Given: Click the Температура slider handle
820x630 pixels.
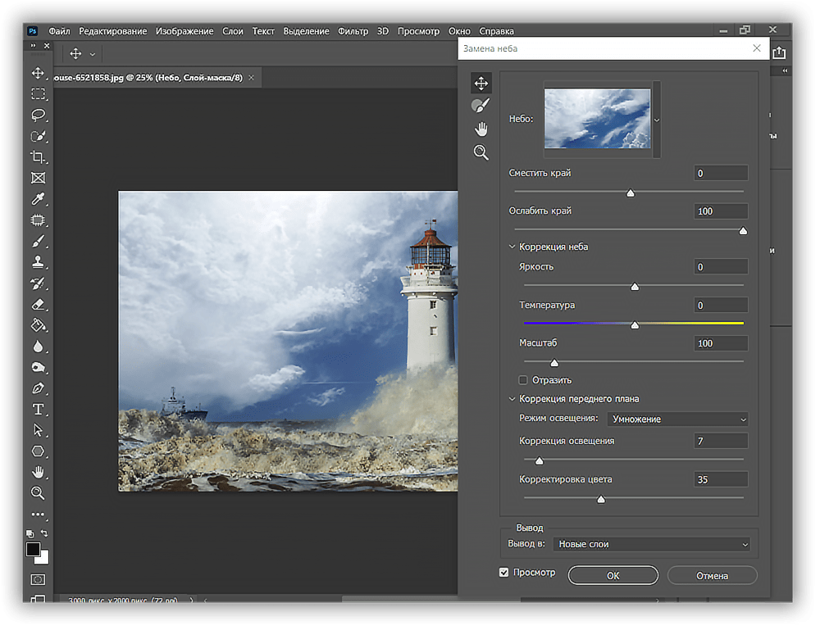Looking at the screenshot, I should [x=634, y=325].
